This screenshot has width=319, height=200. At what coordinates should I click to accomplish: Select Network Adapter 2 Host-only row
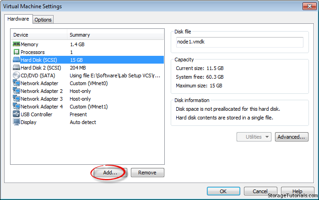click(87, 91)
